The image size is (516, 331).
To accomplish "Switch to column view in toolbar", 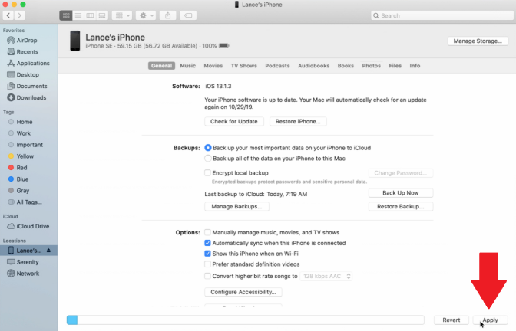I will (90, 15).
